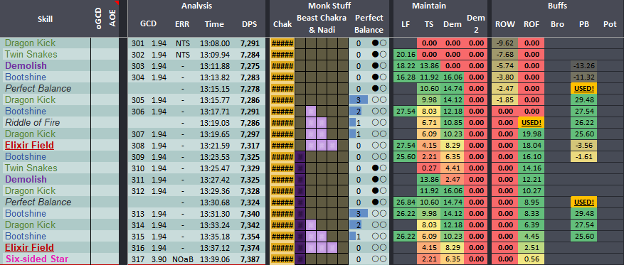Select the NOaB error cell for GCD 317
The height and width of the screenshot is (265, 624).
183,259
